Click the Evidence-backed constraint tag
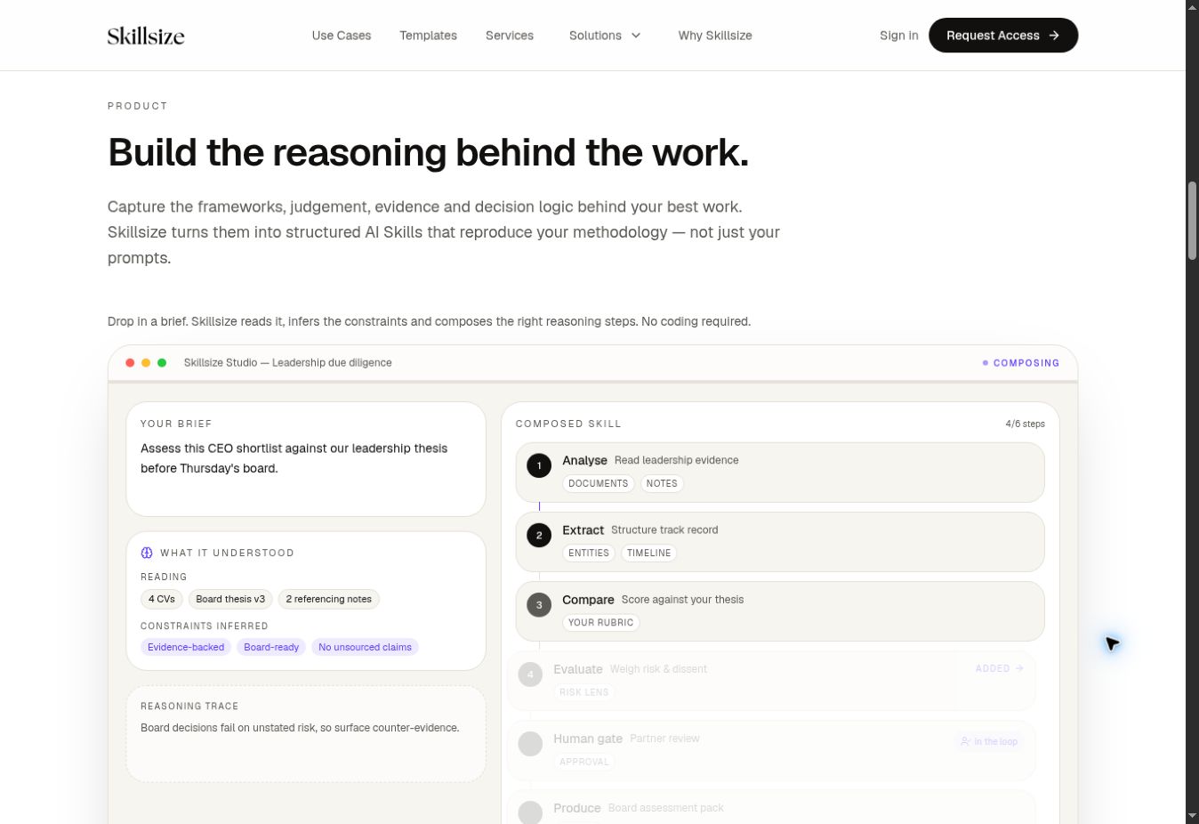Image resolution: width=1199 pixels, height=824 pixels. [x=186, y=647]
